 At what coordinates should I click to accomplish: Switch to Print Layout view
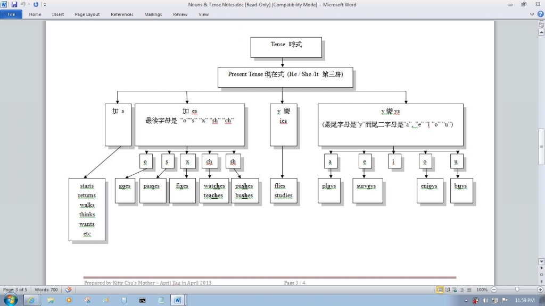440,290
